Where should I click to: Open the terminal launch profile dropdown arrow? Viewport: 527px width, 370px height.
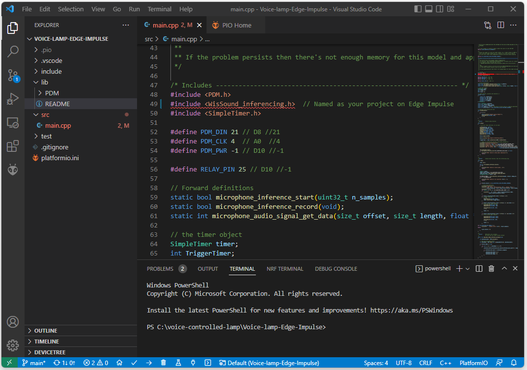pos(468,269)
